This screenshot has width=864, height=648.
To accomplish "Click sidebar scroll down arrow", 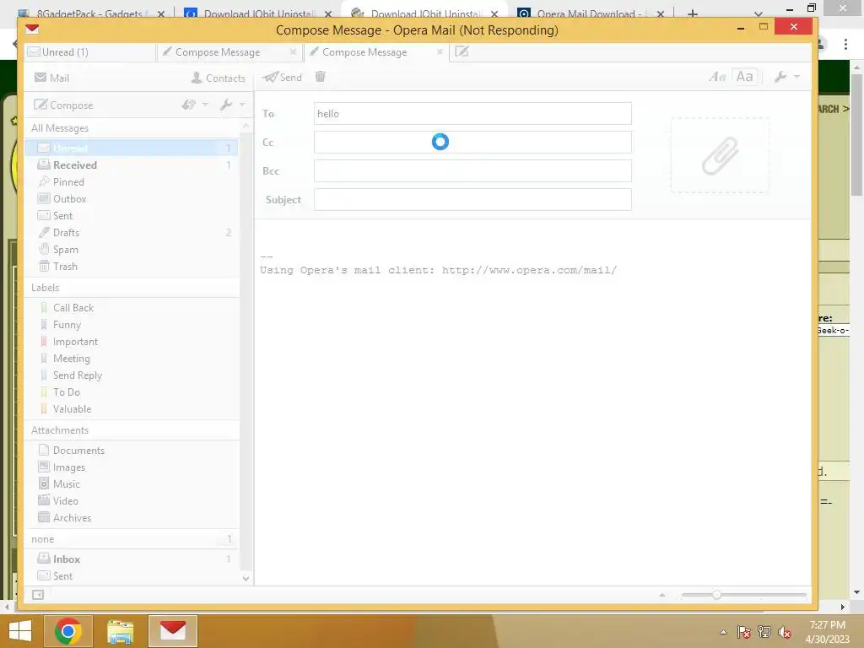I will [246, 578].
